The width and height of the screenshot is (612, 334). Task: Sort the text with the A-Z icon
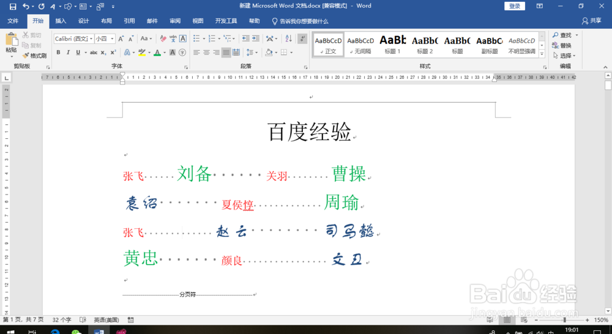[288, 39]
